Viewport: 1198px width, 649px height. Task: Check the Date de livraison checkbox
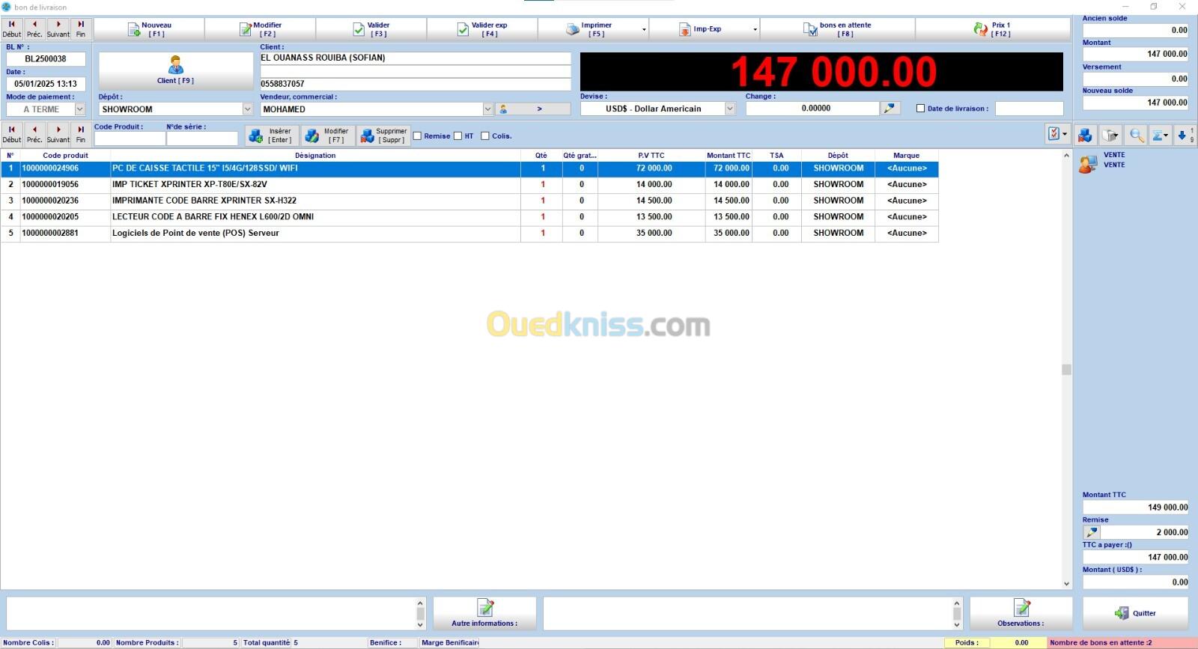click(x=921, y=109)
